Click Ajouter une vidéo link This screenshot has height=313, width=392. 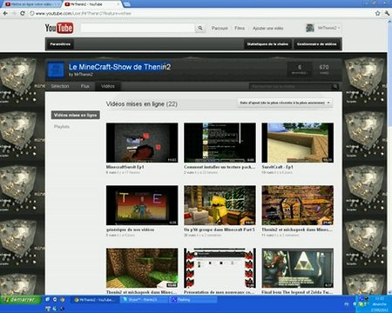(267, 28)
